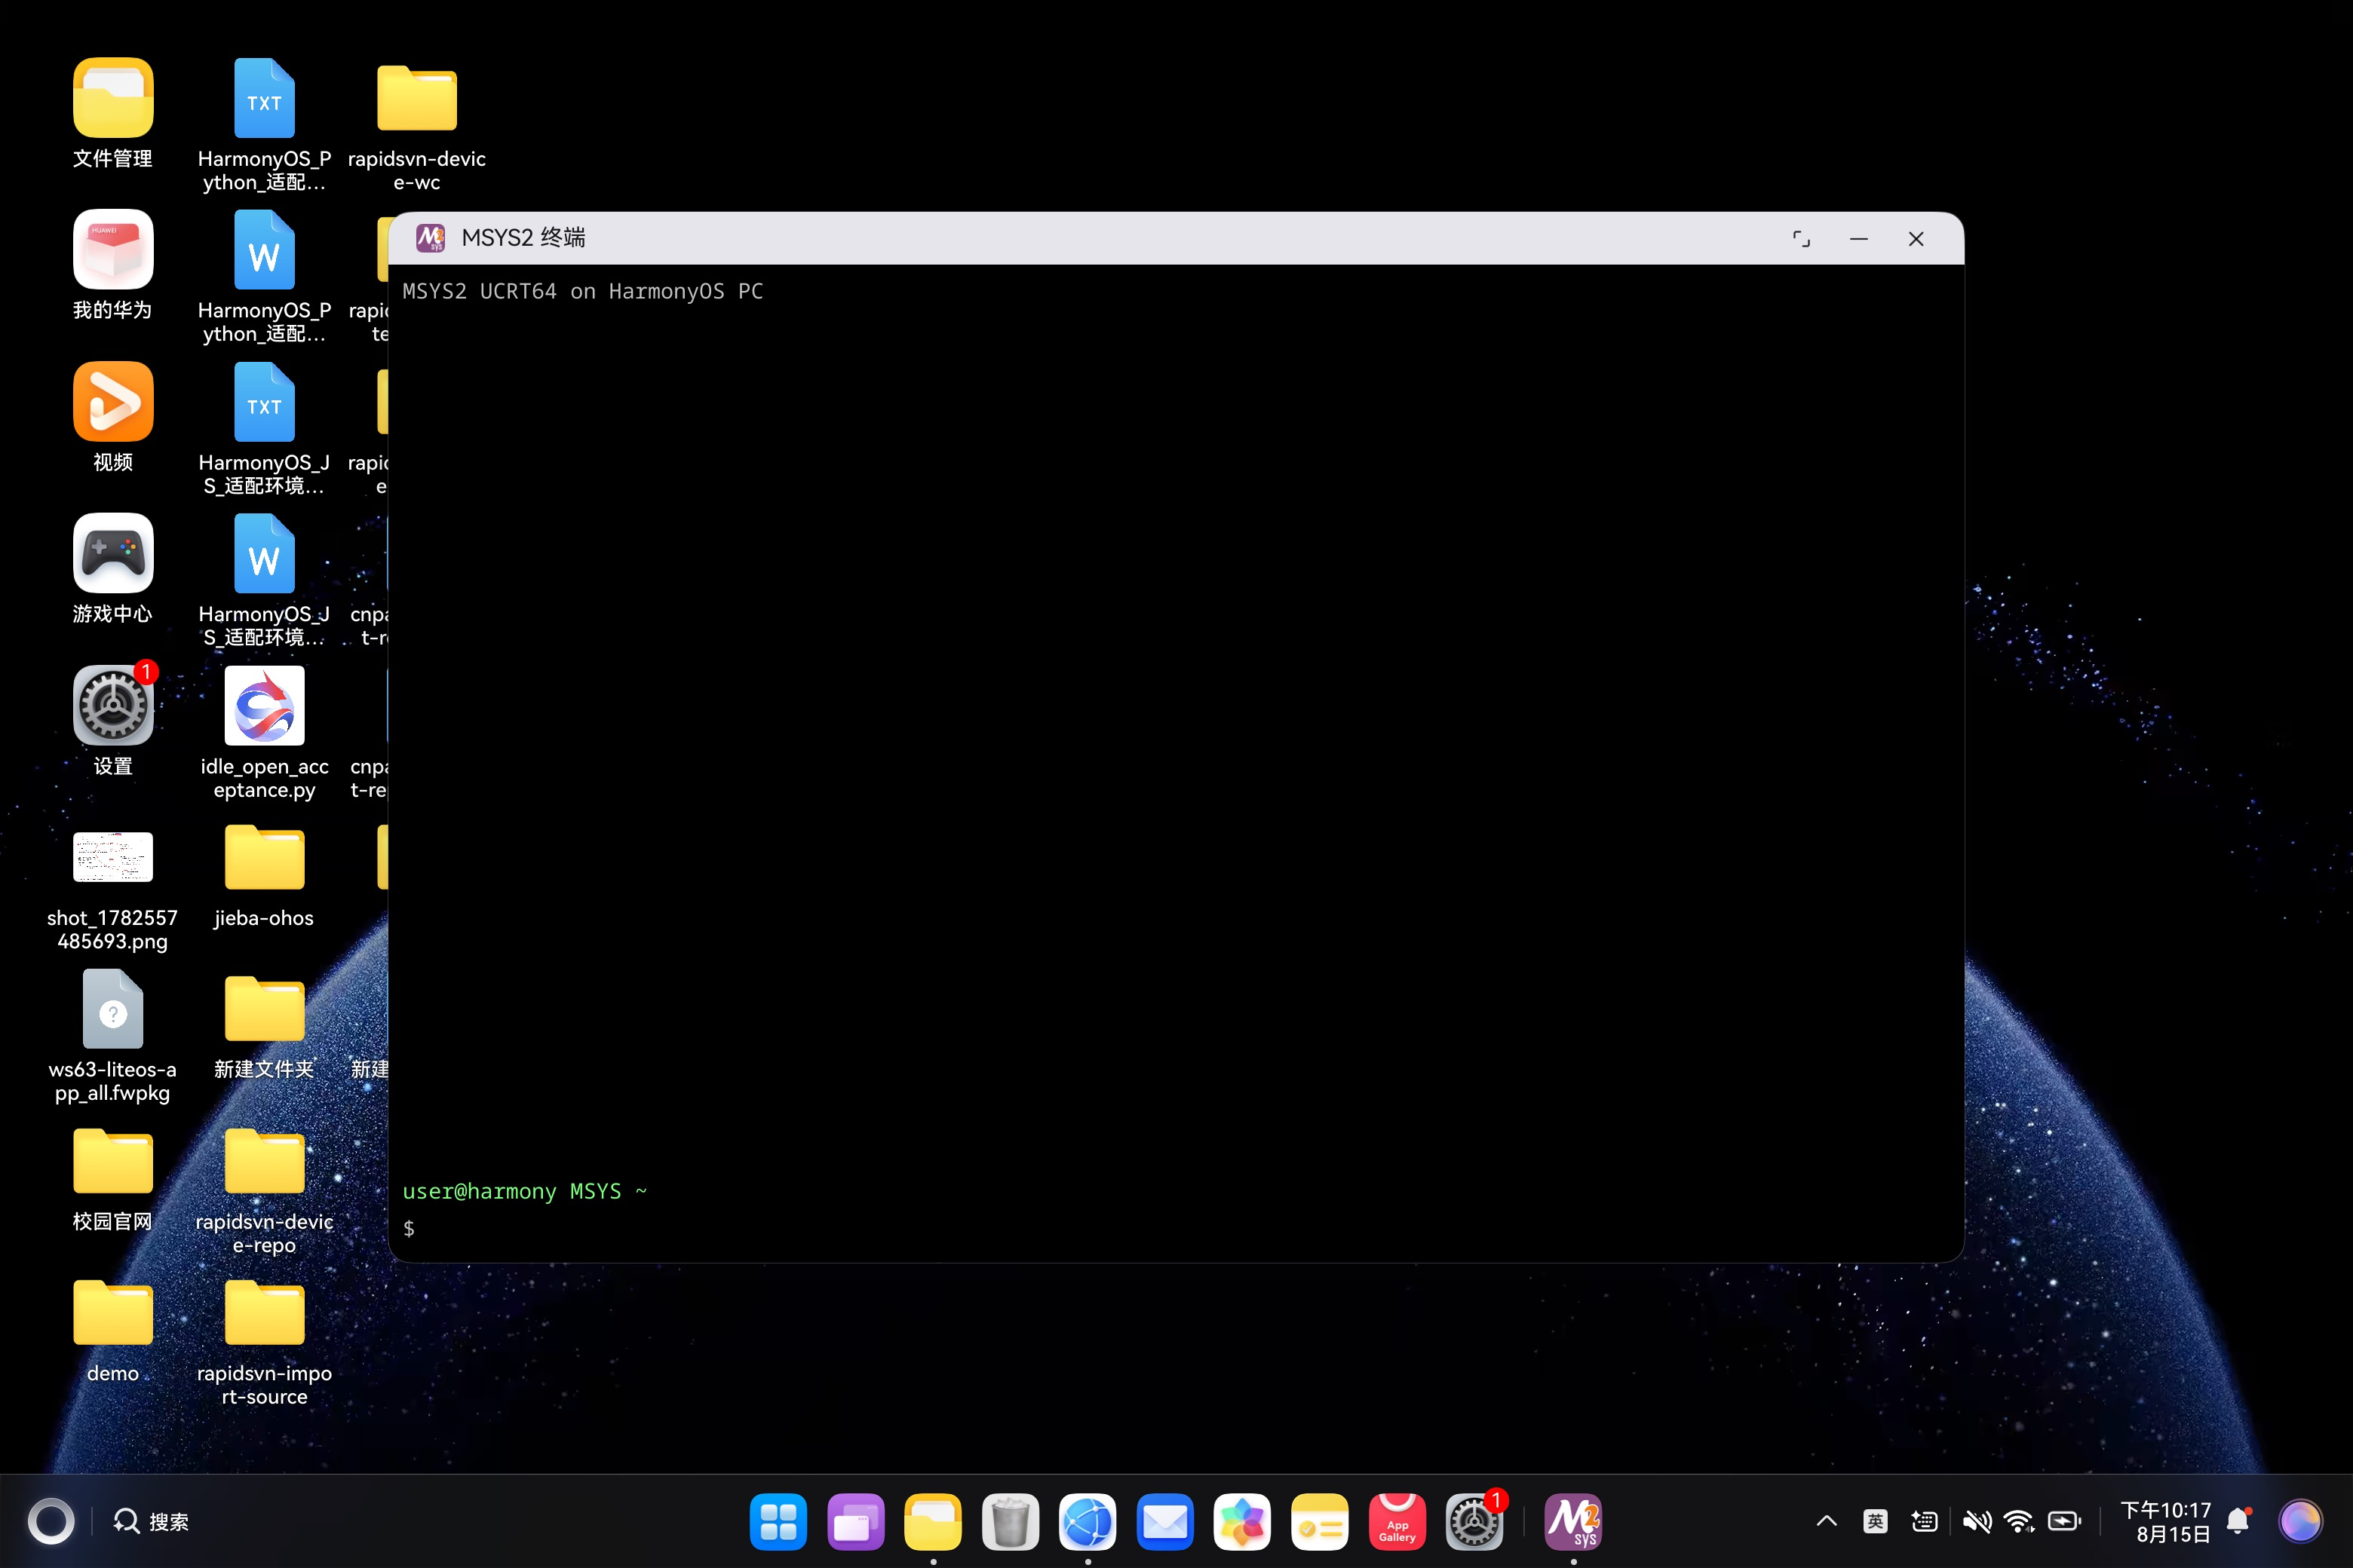Screen dimensions: 2353x1568
Task: Select the HarmonyOS_Python TXT file icon
Action: coord(264,97)
